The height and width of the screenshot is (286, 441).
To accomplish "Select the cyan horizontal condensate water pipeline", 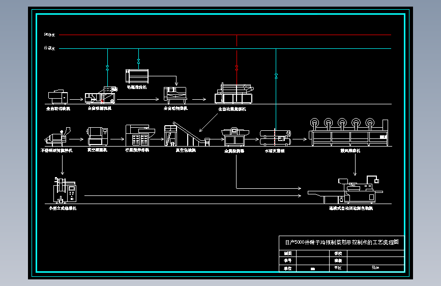I will pos(225,48).
